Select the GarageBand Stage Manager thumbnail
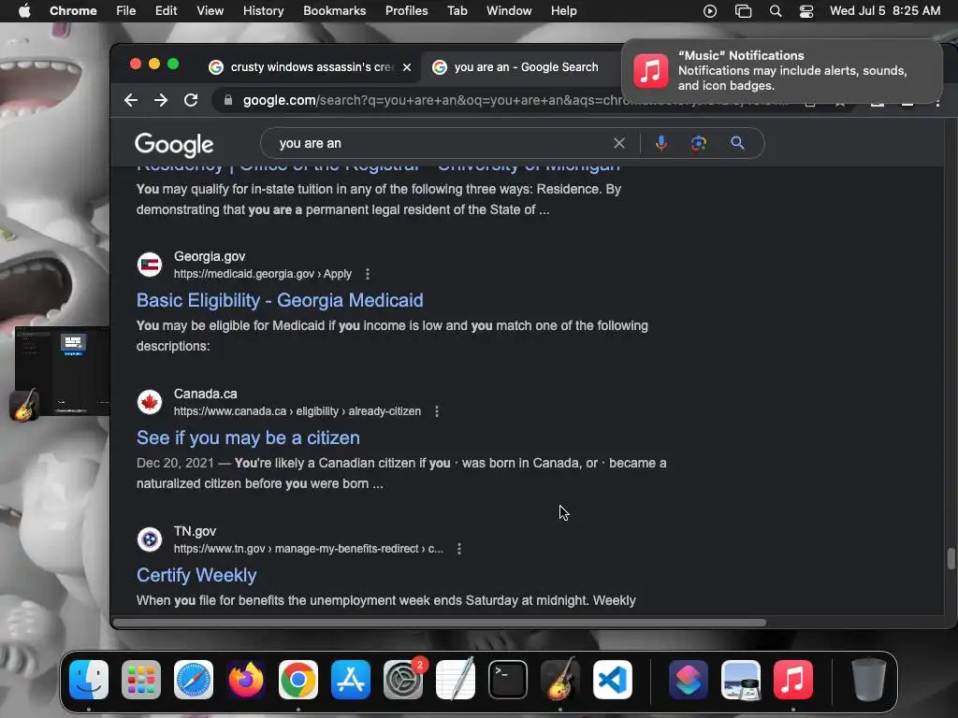 coord(61,374)
